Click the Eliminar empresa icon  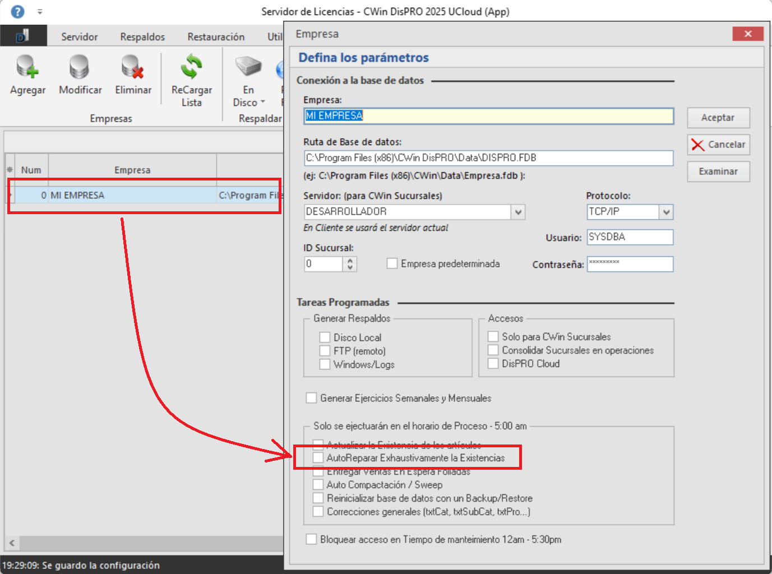coord(133,68)
